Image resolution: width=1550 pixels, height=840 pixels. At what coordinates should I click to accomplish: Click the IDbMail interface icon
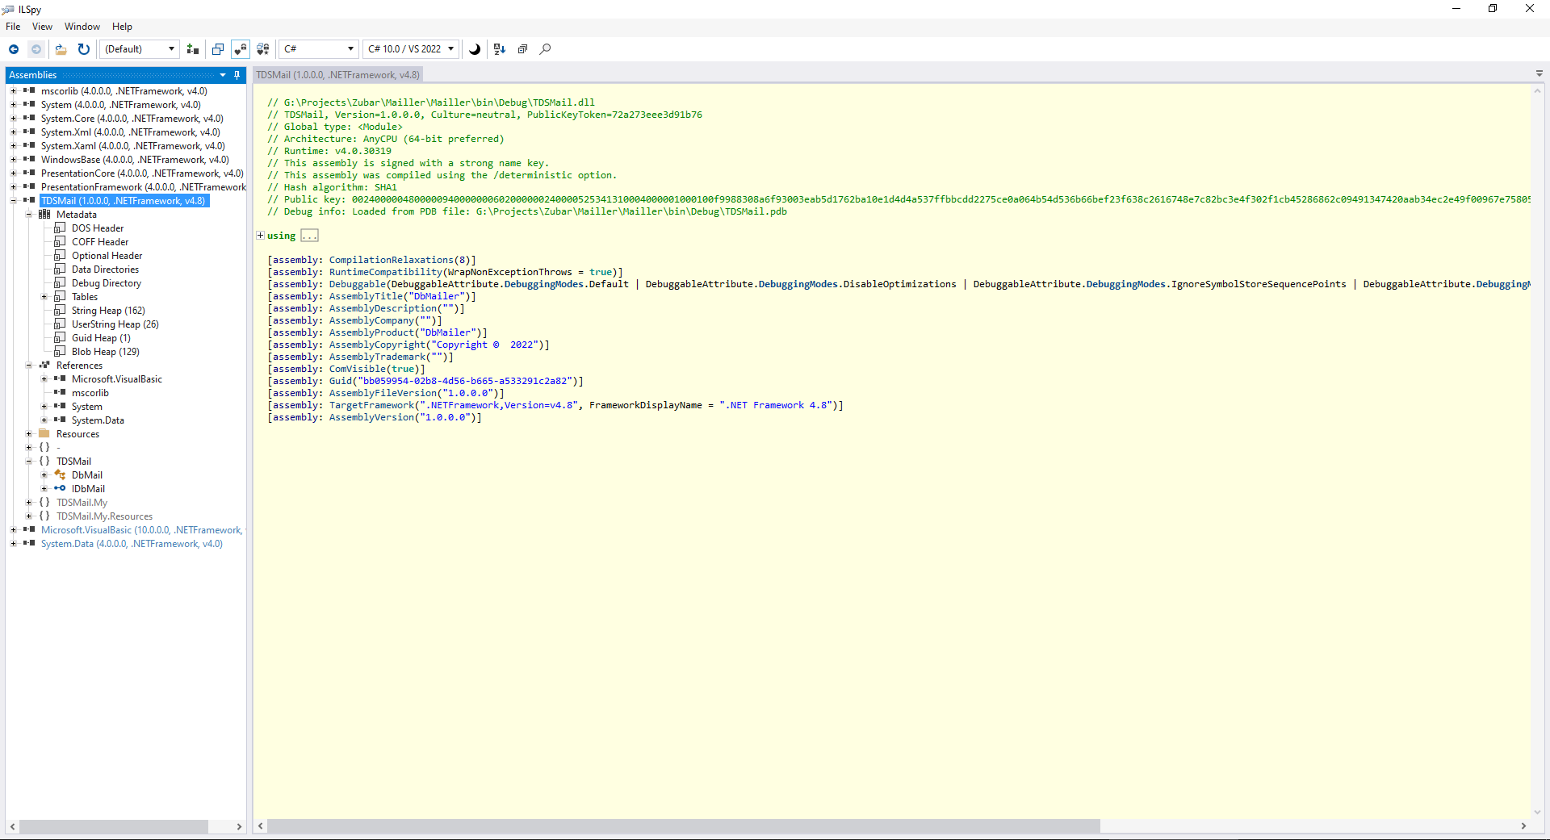60,489
